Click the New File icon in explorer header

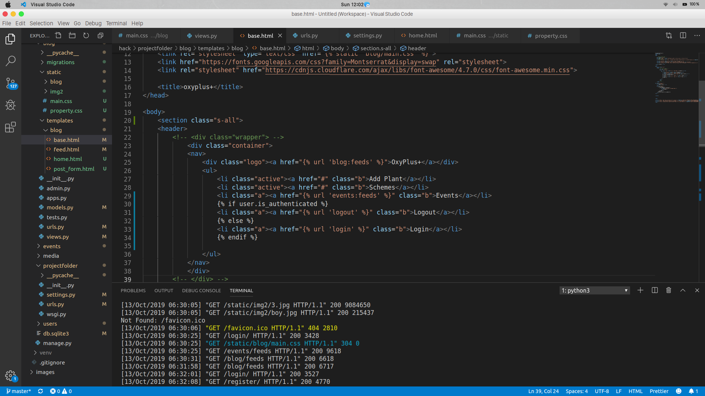pyautogui.click(x=58, y=36)
